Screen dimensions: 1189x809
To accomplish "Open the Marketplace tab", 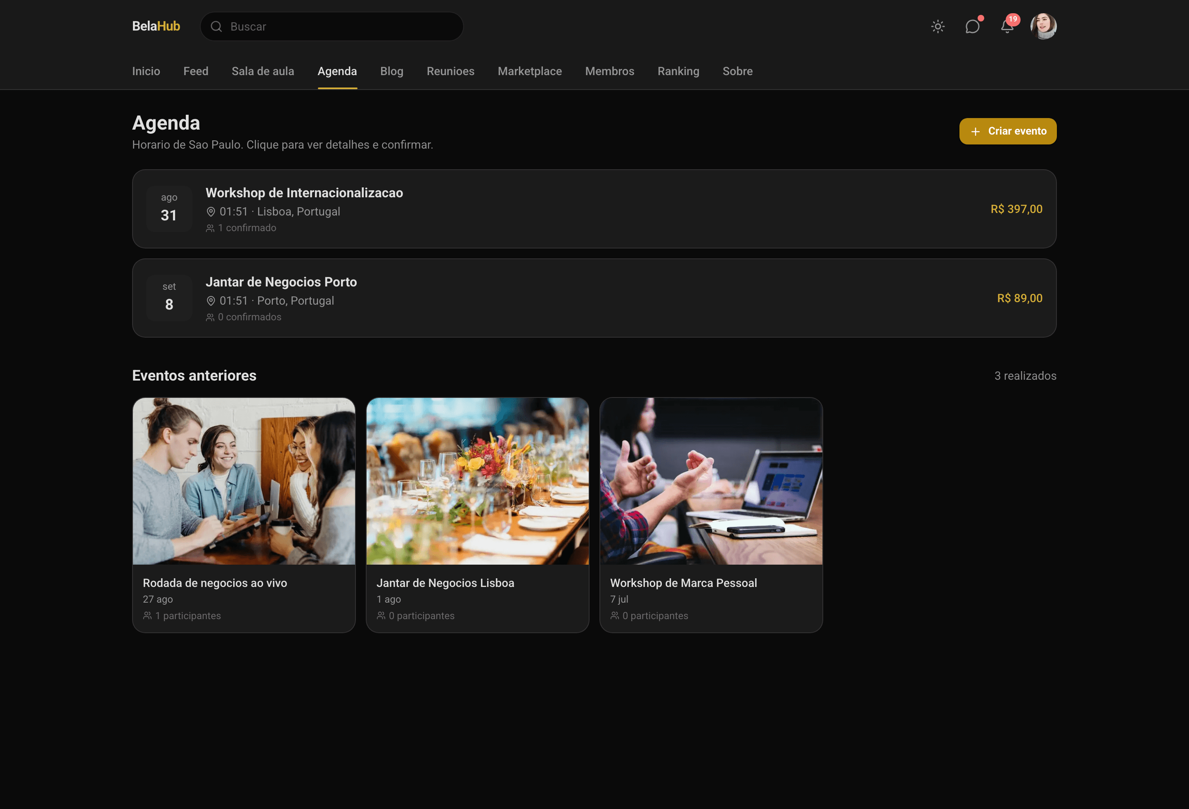I will click(530, 71).
